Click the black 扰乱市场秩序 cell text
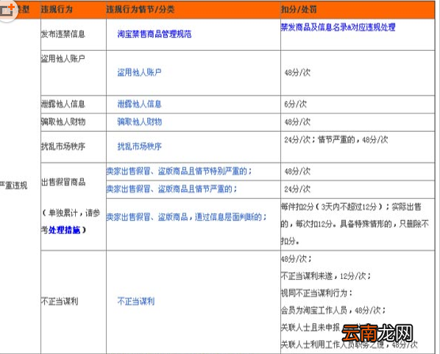The height and width of the screenshot is (354, 440). coord(63,146)
